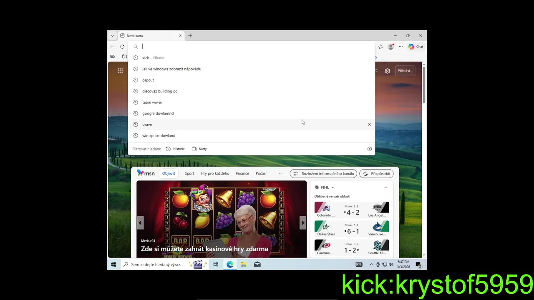534x300 pixels.
Task: Open the user profile avatar
Action: pyautogui.click(x=391, y=47)
